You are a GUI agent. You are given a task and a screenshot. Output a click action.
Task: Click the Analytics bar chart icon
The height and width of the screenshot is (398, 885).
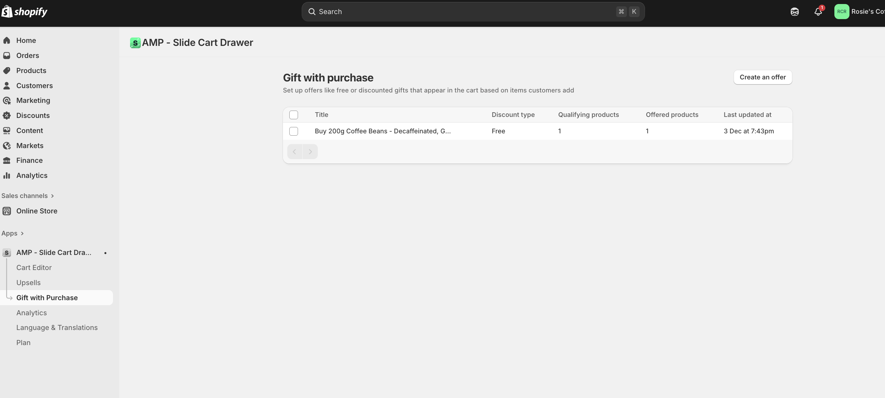(6, 176)
